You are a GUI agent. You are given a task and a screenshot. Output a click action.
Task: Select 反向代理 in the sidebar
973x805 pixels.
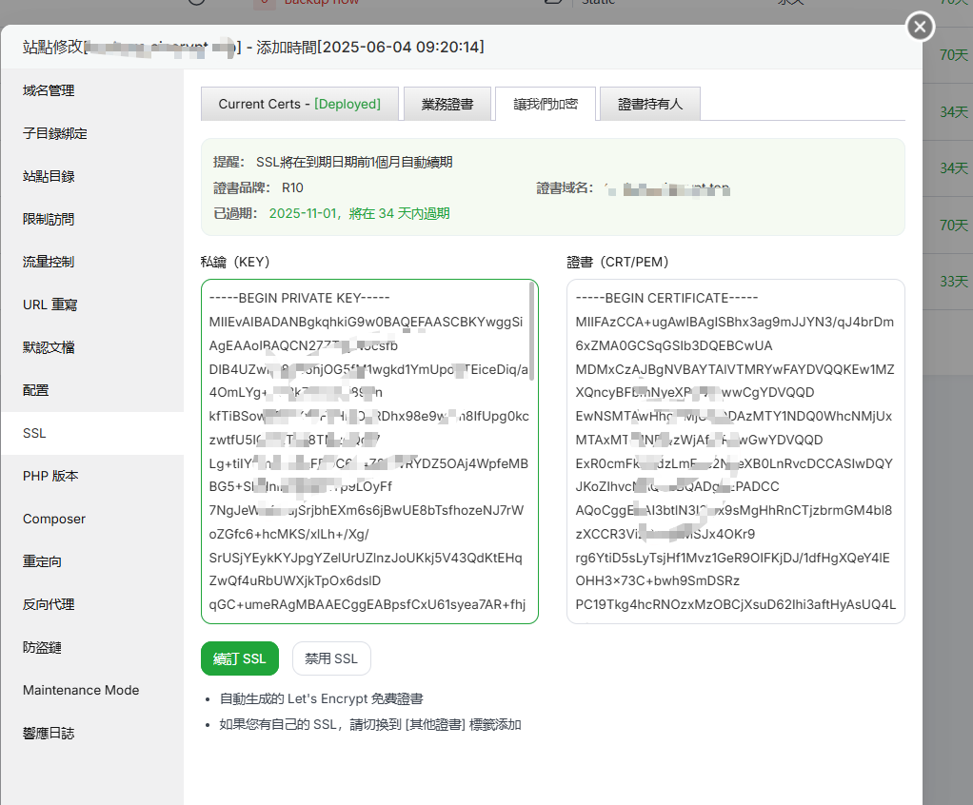pos(49,605)
